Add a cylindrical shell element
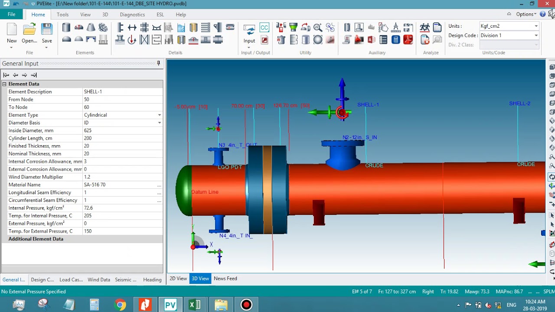Image resolution: width=555 pixels, height=312 pixels. (66, 27)
